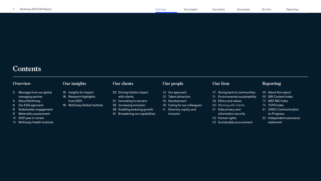This screenshot has width=321, height=181.
Task: Open the Our people section heading in contents
Action: coord(173,84)
